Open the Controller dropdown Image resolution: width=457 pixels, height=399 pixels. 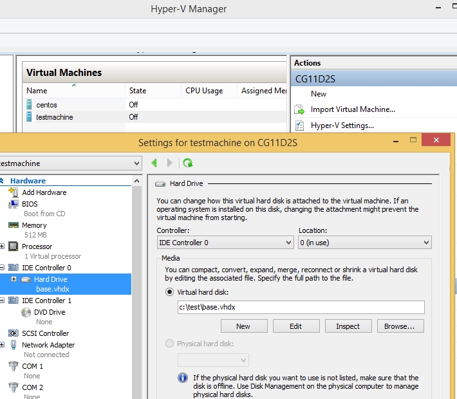225,243
